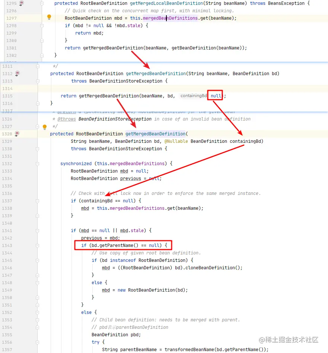Click line number 1297 in the gutter
This screenshot has height=353, width=328.
[x=11, y=18]
